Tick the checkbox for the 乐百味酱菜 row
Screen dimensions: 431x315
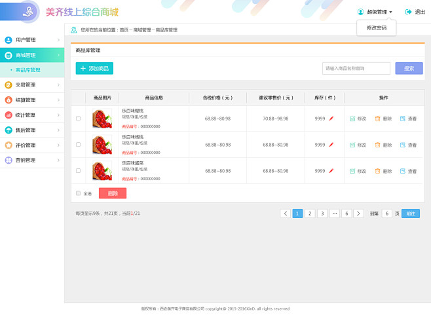[x=79, y=171]
